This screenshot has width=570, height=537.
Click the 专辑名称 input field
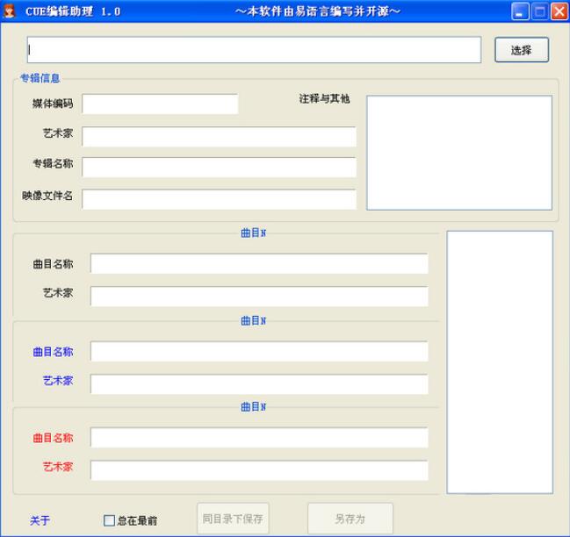coord(219,167)
